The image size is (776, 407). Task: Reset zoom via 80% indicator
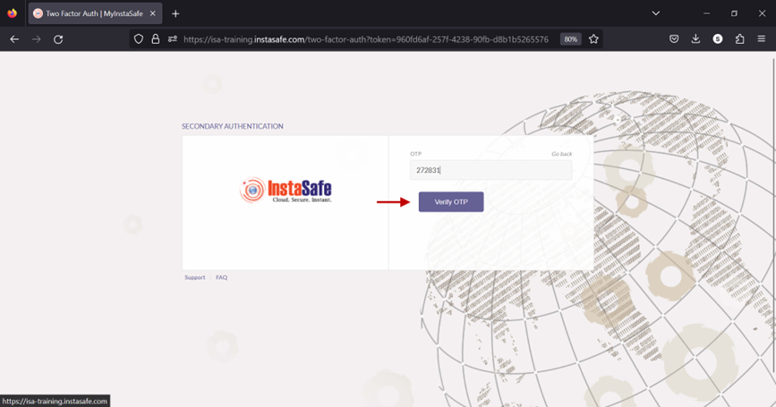pyautogui.click(x=571, y=39)
